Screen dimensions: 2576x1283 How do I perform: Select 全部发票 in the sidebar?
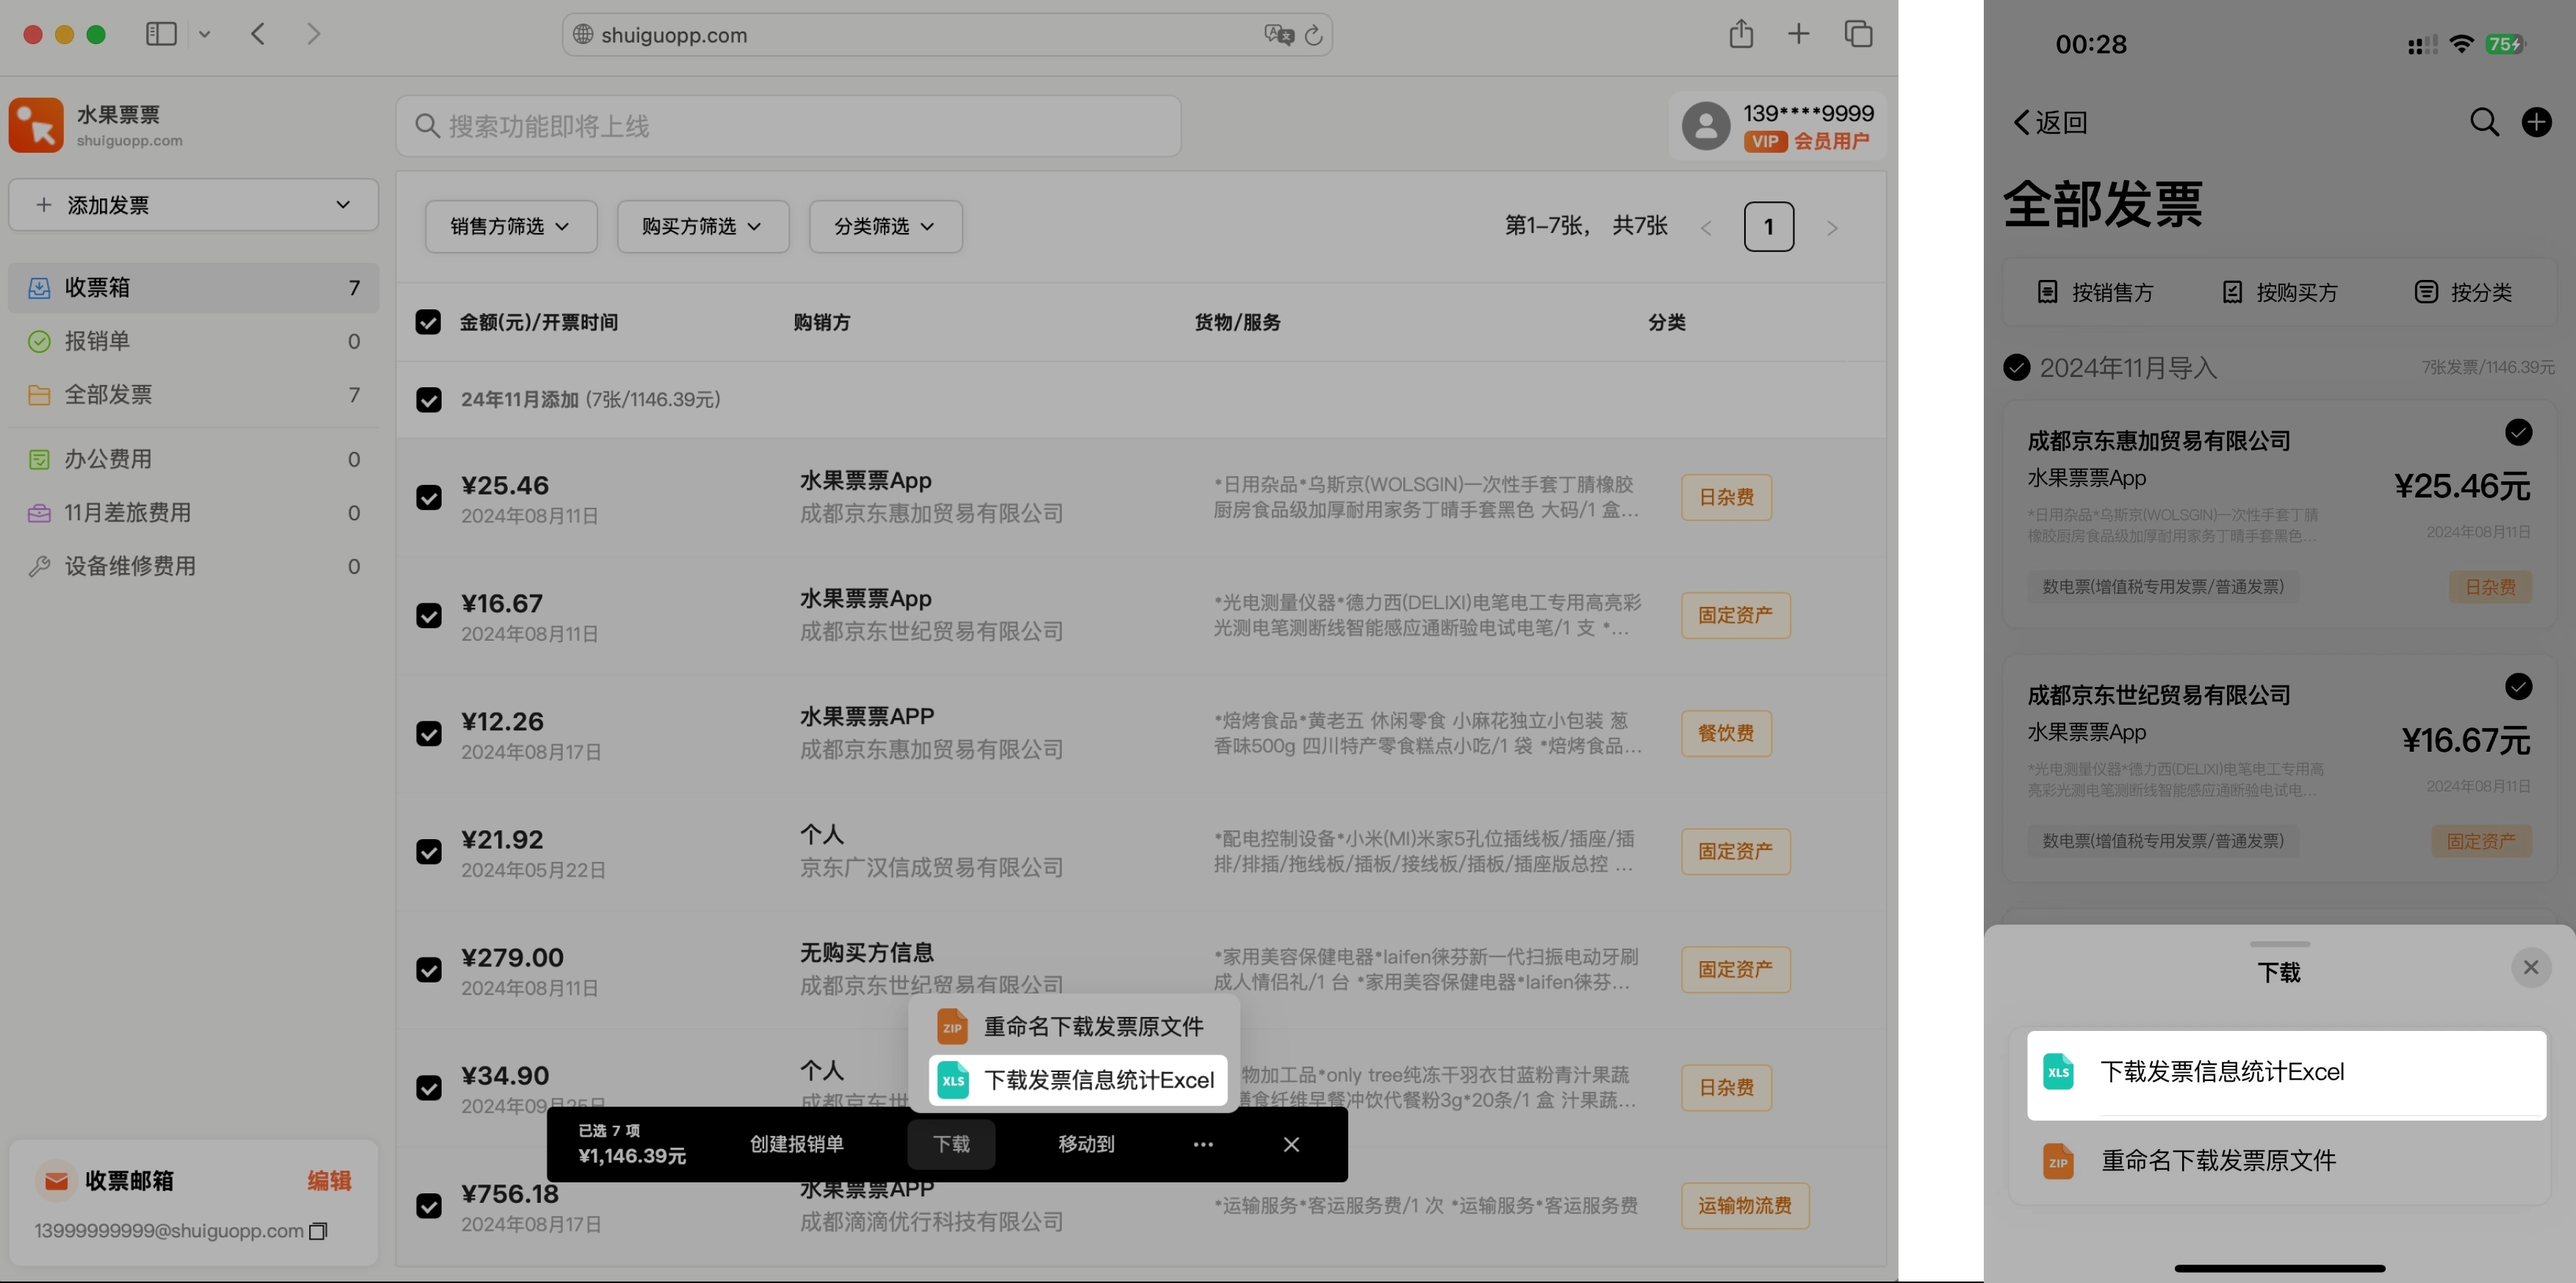click(x=194, y=395)
